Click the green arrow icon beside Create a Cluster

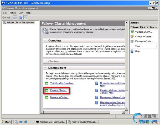(47, 91)
